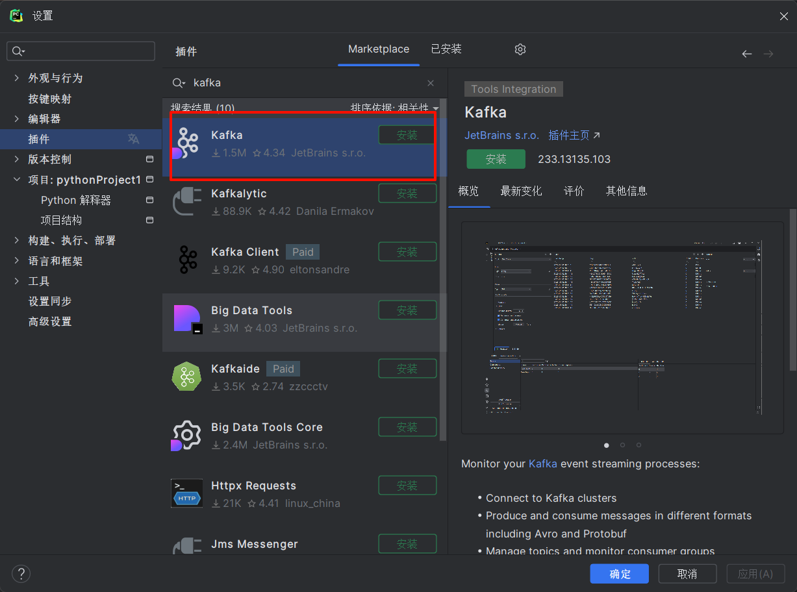This screenshot has height=592, width=797.
Task: Go forward with the right arrow
Action: point(768,54)
